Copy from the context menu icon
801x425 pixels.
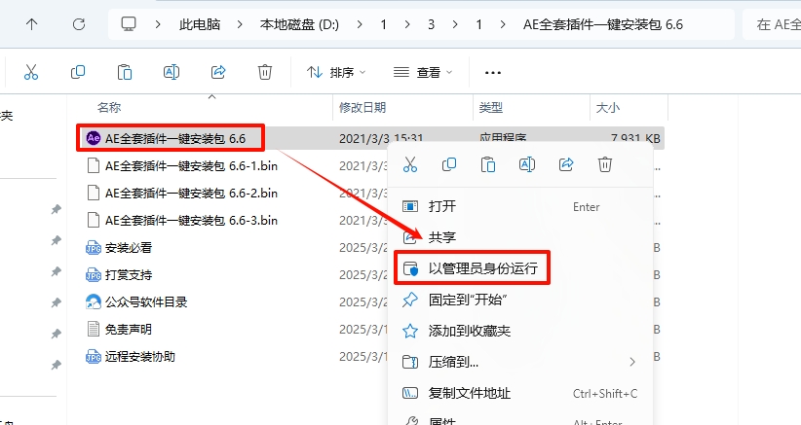(449, 164)
